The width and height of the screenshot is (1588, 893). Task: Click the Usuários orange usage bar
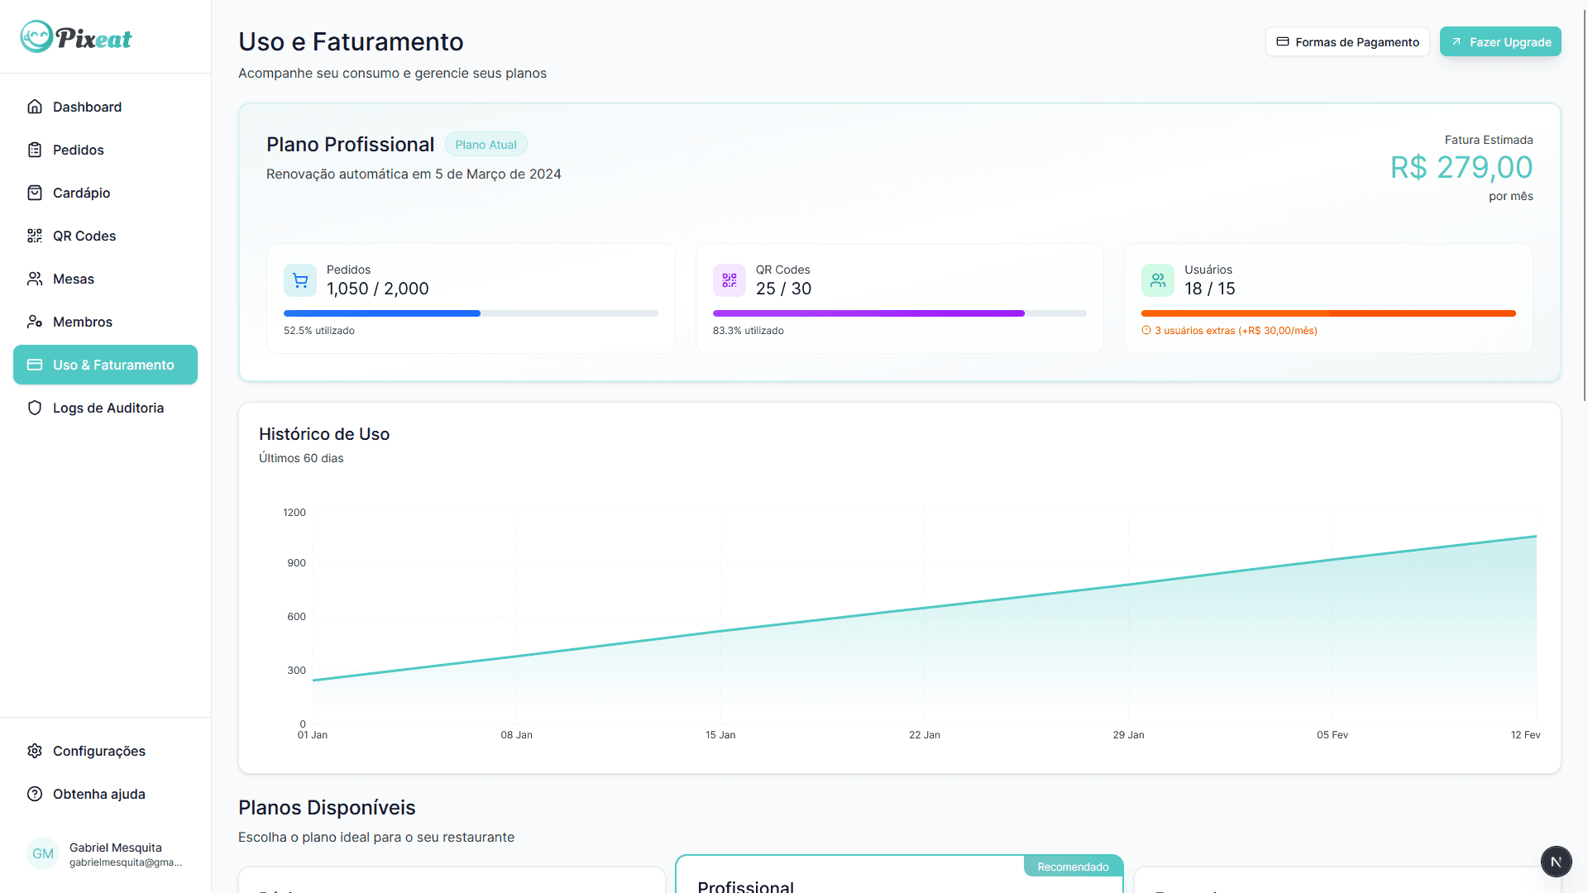1328,313
